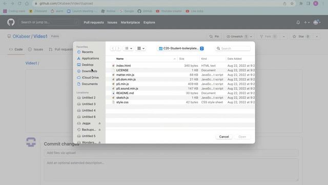
Task: Open Issues in GitHub header
Action: point(112,23)
